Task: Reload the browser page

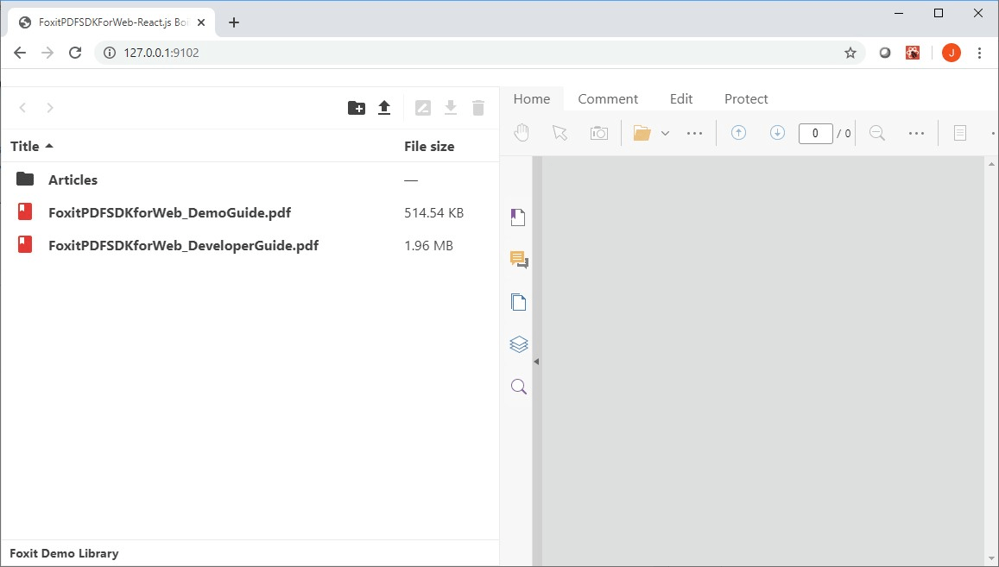Action: point(75,53)
